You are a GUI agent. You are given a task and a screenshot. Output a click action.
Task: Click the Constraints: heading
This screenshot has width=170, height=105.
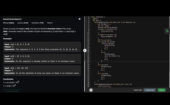(x=8, y=79)
